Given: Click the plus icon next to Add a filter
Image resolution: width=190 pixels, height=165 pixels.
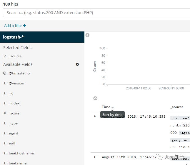Looking at the screenshot, I should point(24,26).
